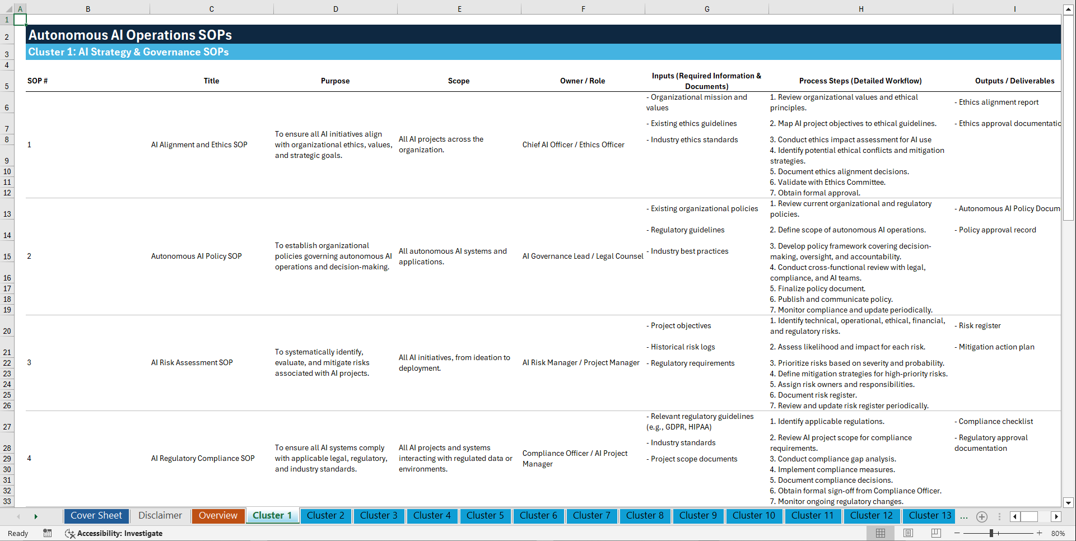The width and height of the screenshot is (1076, 541).
Task: Expand hidden sheet tabs via ellipsis
Action: point(964,517)
